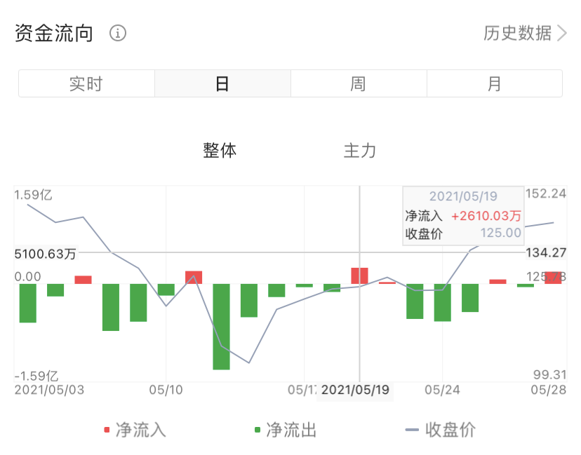Click the green 净流出 legend square
Viewport: 581px width, 455px height.
[x=258, y=429]
